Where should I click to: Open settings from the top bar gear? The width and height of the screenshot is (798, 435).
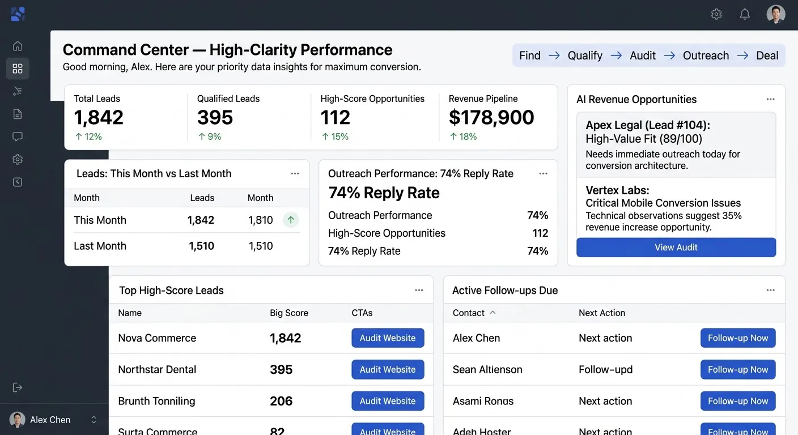tap(716, 14)
